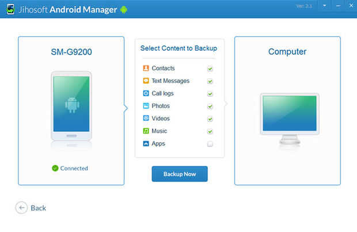This screenshot has height=232, width=357.
Task: Open the title bar dropdown arrow menu
Action: coord(325,6)
